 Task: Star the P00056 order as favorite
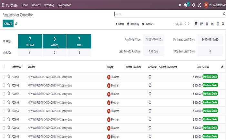point(9,102)
